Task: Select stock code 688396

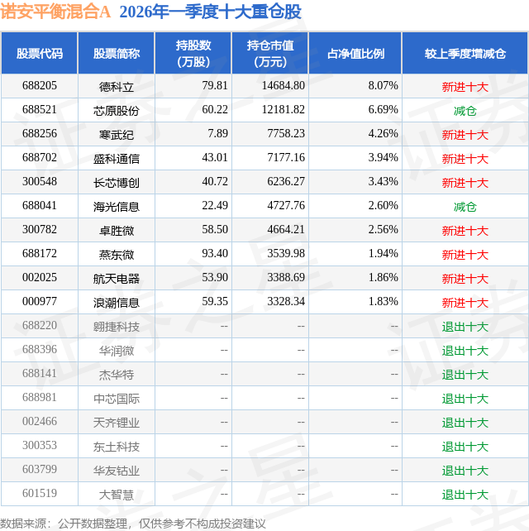Action: point(40,350)
